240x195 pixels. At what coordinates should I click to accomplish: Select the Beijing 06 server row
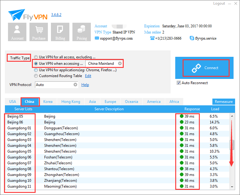coord(117,122)
